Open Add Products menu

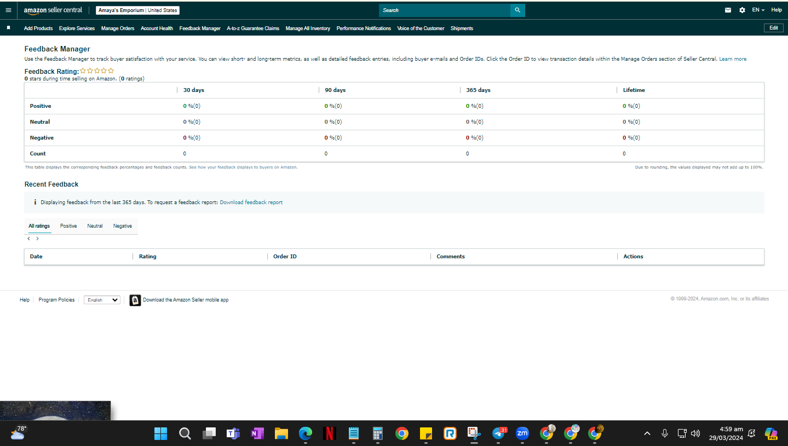point(38,28)
